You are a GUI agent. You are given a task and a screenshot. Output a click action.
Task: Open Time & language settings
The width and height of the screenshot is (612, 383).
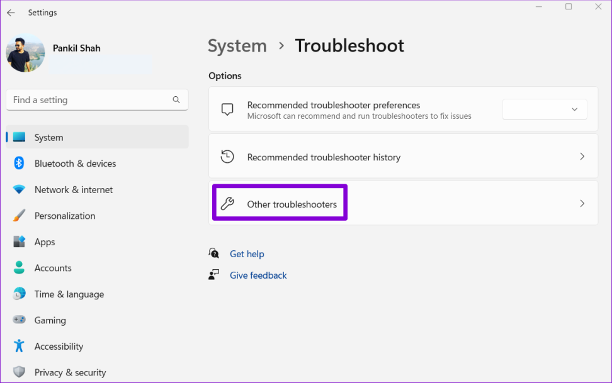[69, 294]
